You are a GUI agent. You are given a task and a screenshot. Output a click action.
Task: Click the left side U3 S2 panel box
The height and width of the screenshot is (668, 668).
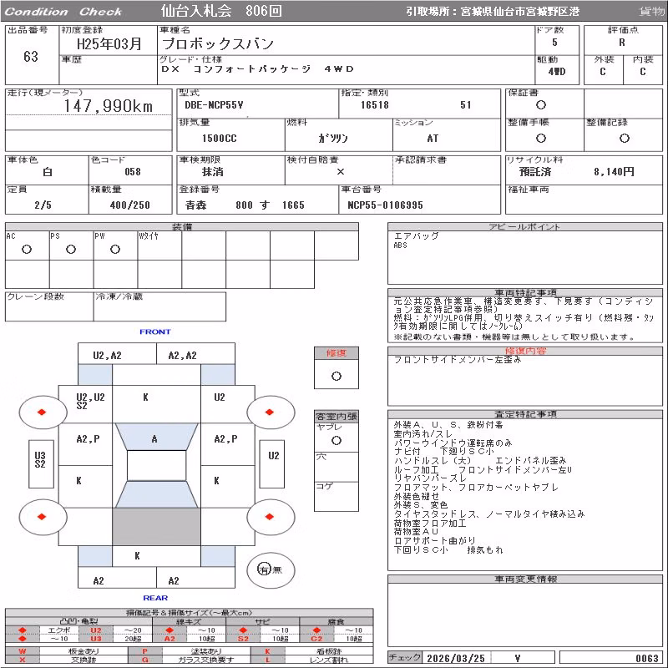pyautogui.click(x=41, y=464)
